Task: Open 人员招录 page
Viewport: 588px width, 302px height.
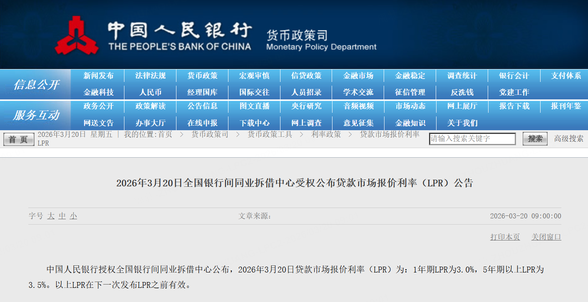Action: [x=306, y=92]
